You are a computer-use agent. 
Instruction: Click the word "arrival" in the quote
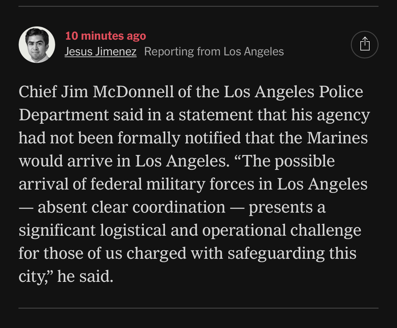click(x=43, y=184)
